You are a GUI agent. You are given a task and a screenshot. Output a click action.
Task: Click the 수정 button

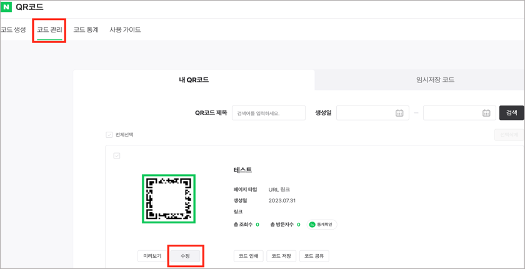185,257
